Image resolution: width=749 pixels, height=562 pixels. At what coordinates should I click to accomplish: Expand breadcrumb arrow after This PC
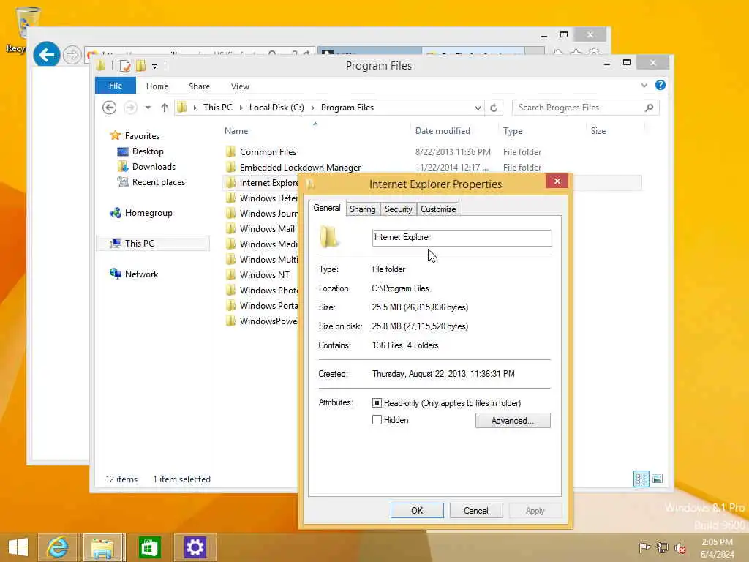(241, 108)
